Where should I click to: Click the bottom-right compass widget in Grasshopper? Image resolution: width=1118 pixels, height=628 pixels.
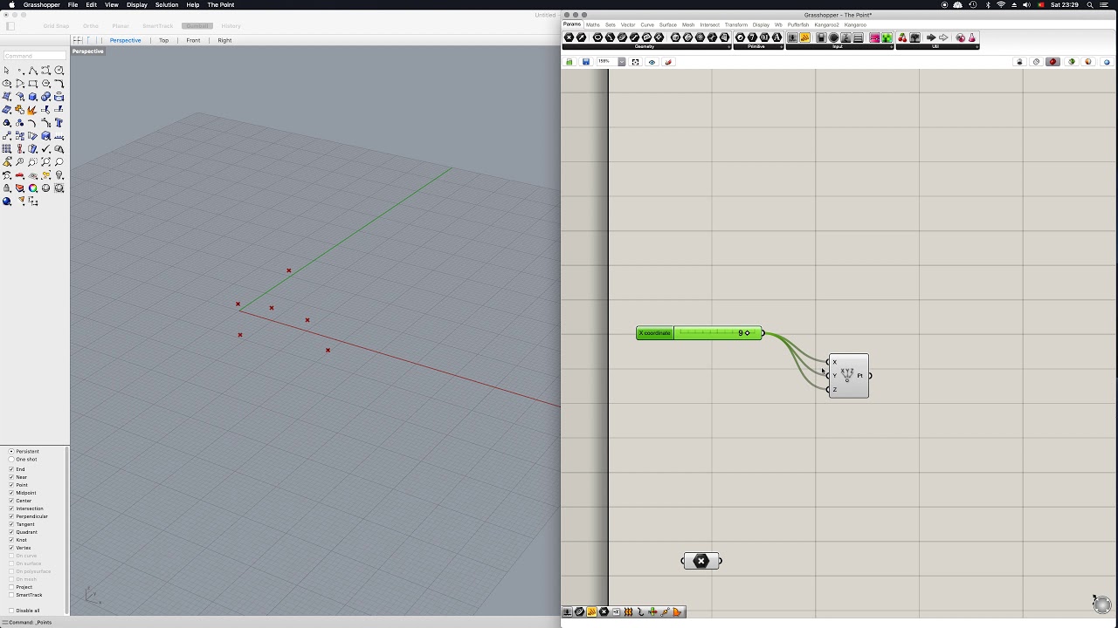[1101, 603]
